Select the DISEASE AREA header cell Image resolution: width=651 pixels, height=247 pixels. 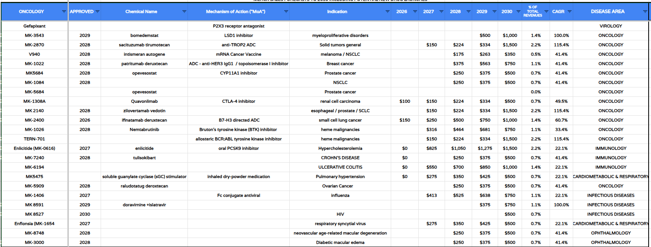coord(611,12)
